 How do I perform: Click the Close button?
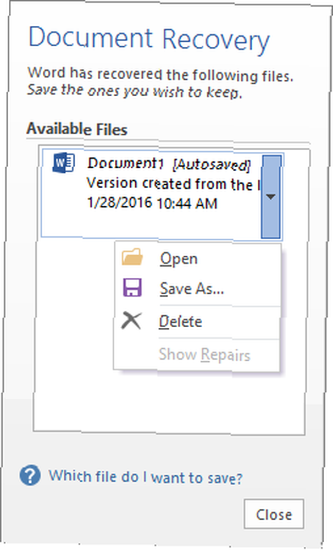pos(274,514)
